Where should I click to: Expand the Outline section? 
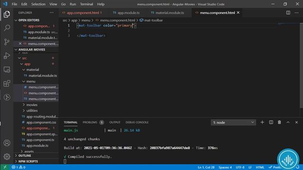36,155
